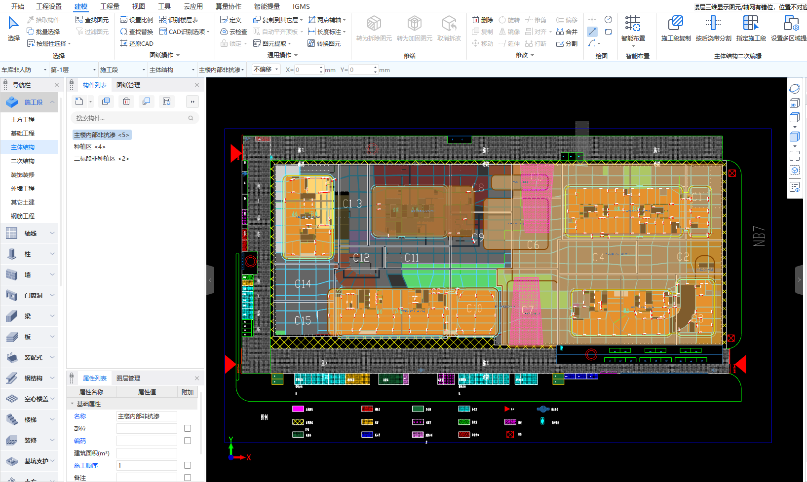
Task: Tick the checkbox beside 部位 property
Action: [x=188, y=428]
